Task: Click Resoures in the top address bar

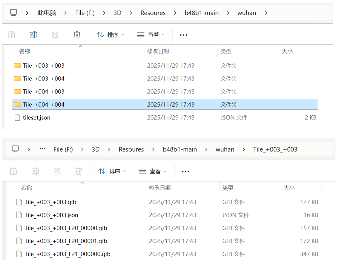Action: pyautogui.click(x=153, y=13)
